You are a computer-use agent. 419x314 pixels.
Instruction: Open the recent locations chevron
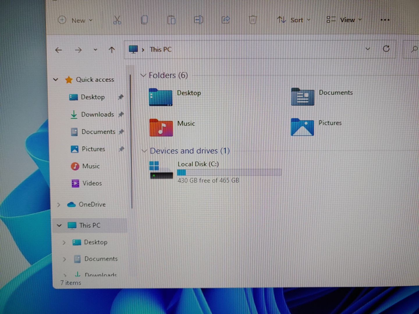95,50
